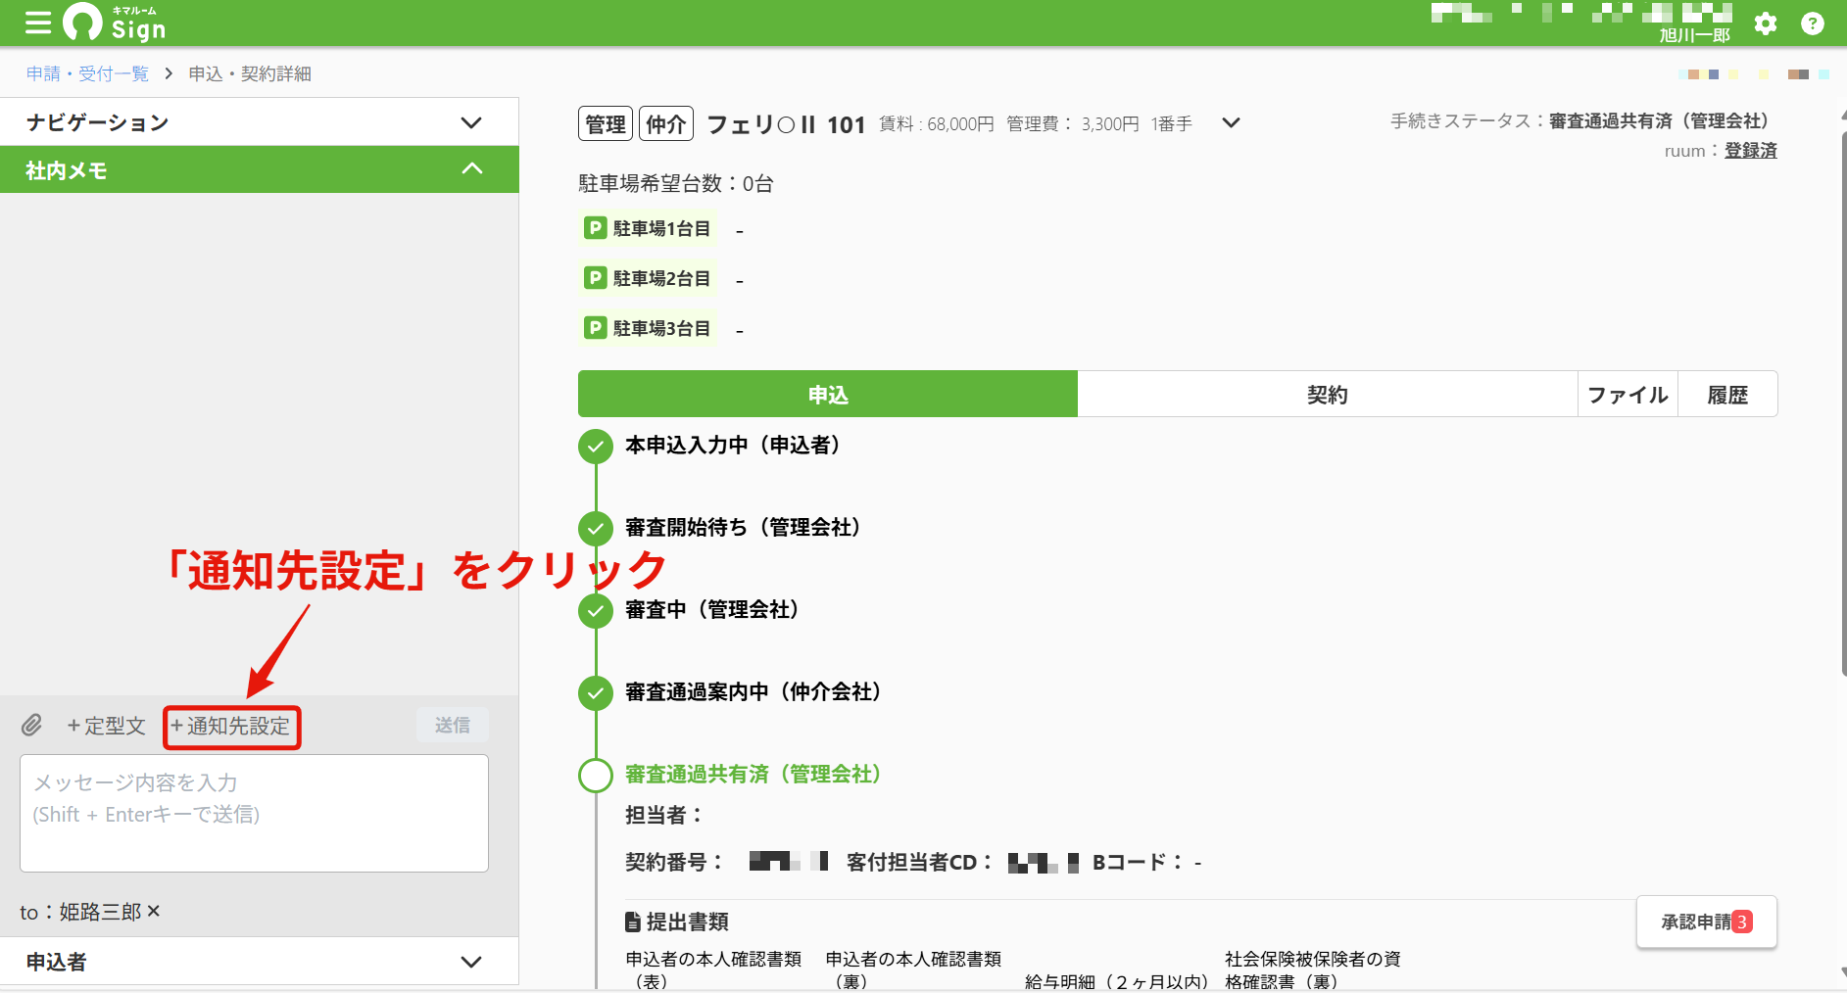Viewport: 1847px width, 993px height.
Task: Click the 送信 button
Action: click(x=453, y=725)
